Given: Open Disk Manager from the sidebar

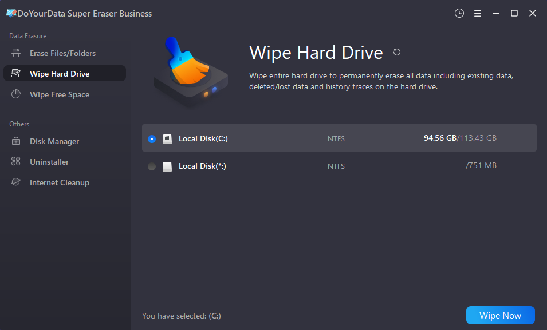Looking at the screenshot, I should tap(65, 141).
